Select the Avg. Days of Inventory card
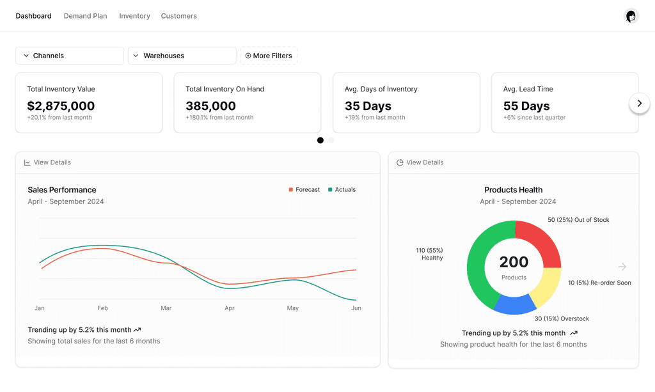 (x=406, y=103)
